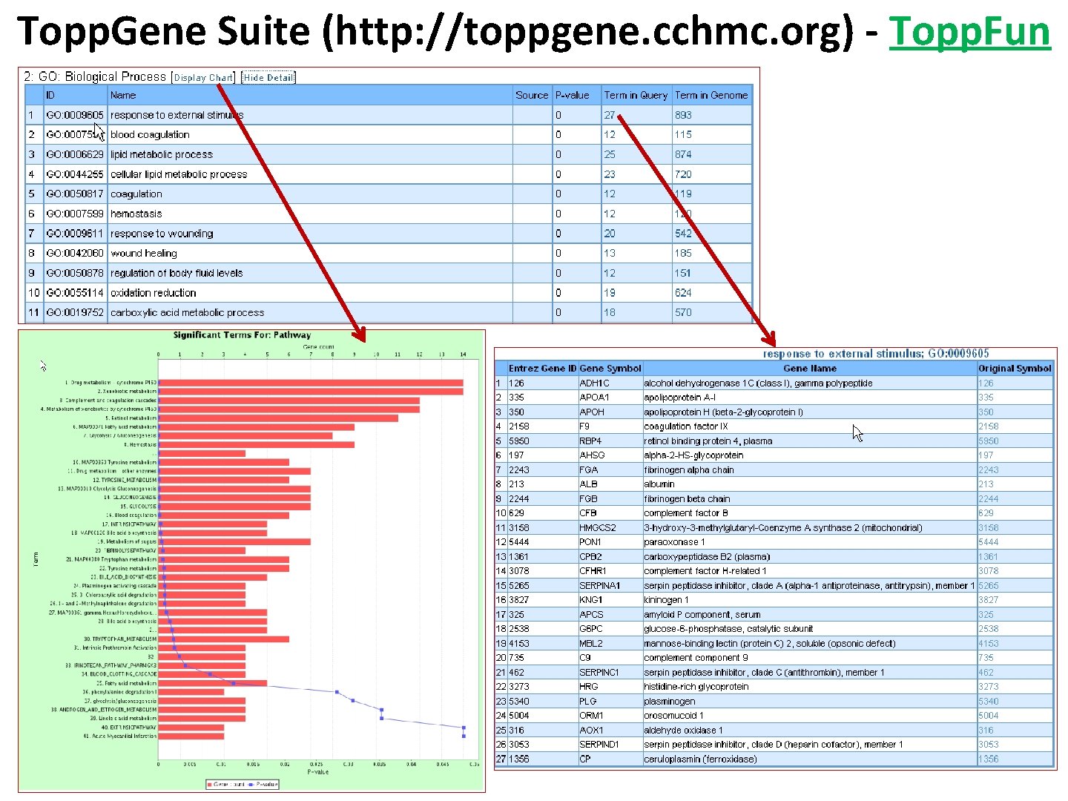Select the 'response to wounding' term name
This screenshot has height=801, width=1068.
[162, 233]
